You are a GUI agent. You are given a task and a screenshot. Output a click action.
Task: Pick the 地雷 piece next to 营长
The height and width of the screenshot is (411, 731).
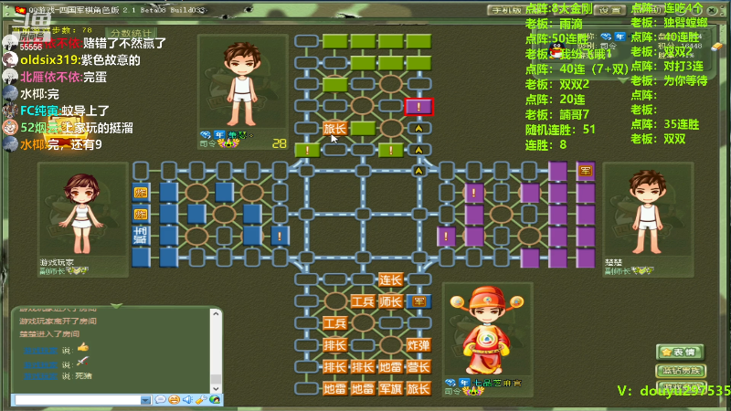(x=390, y=367)
